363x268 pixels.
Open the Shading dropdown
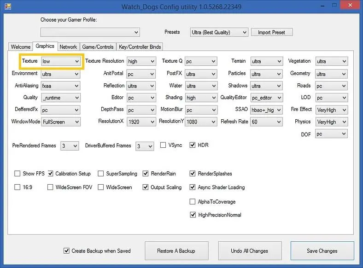pos(201,98)
